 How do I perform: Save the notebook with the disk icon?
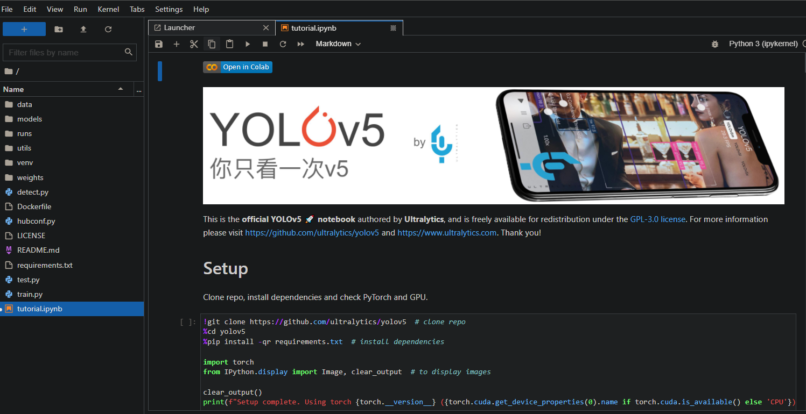click(x=159, y=44)
